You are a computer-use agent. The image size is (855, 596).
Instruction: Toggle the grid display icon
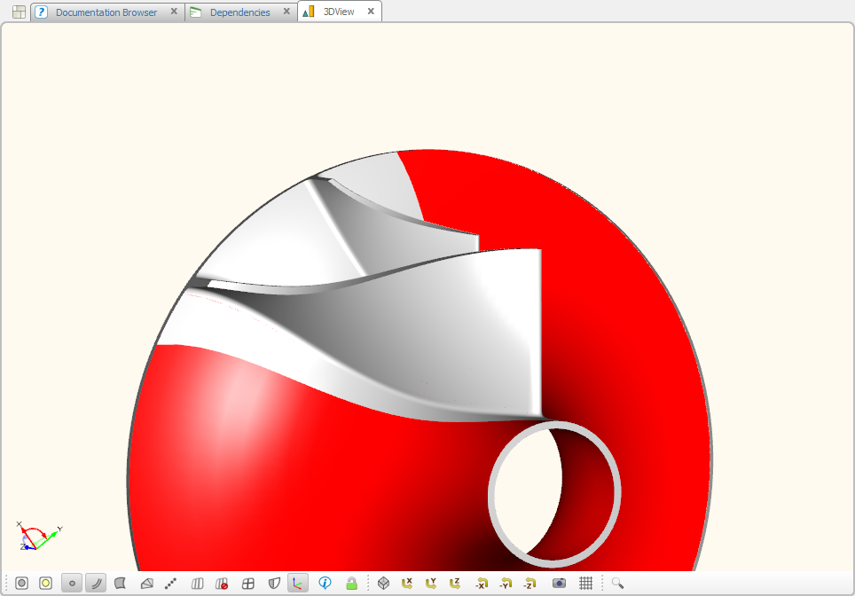click(585, 583)
